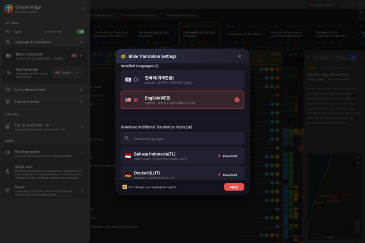This screenshot has width=365, height=243.
Task: Click the search magnifier icon
Action: click(x=127, y=138)
